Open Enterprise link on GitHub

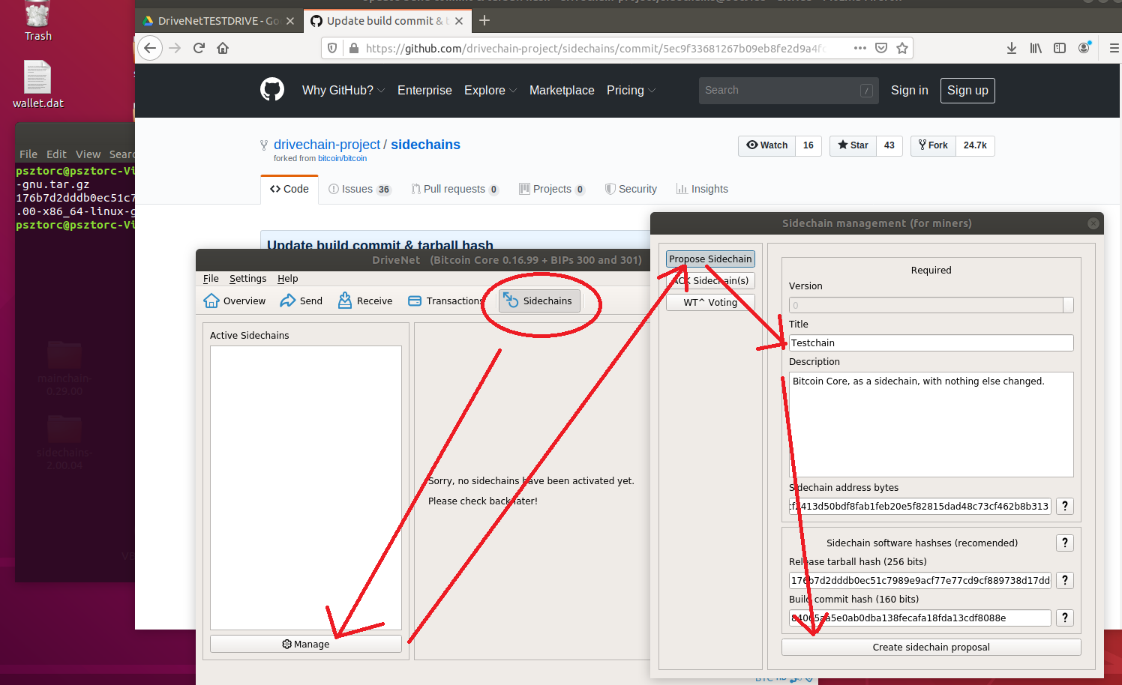pos(424,90)
